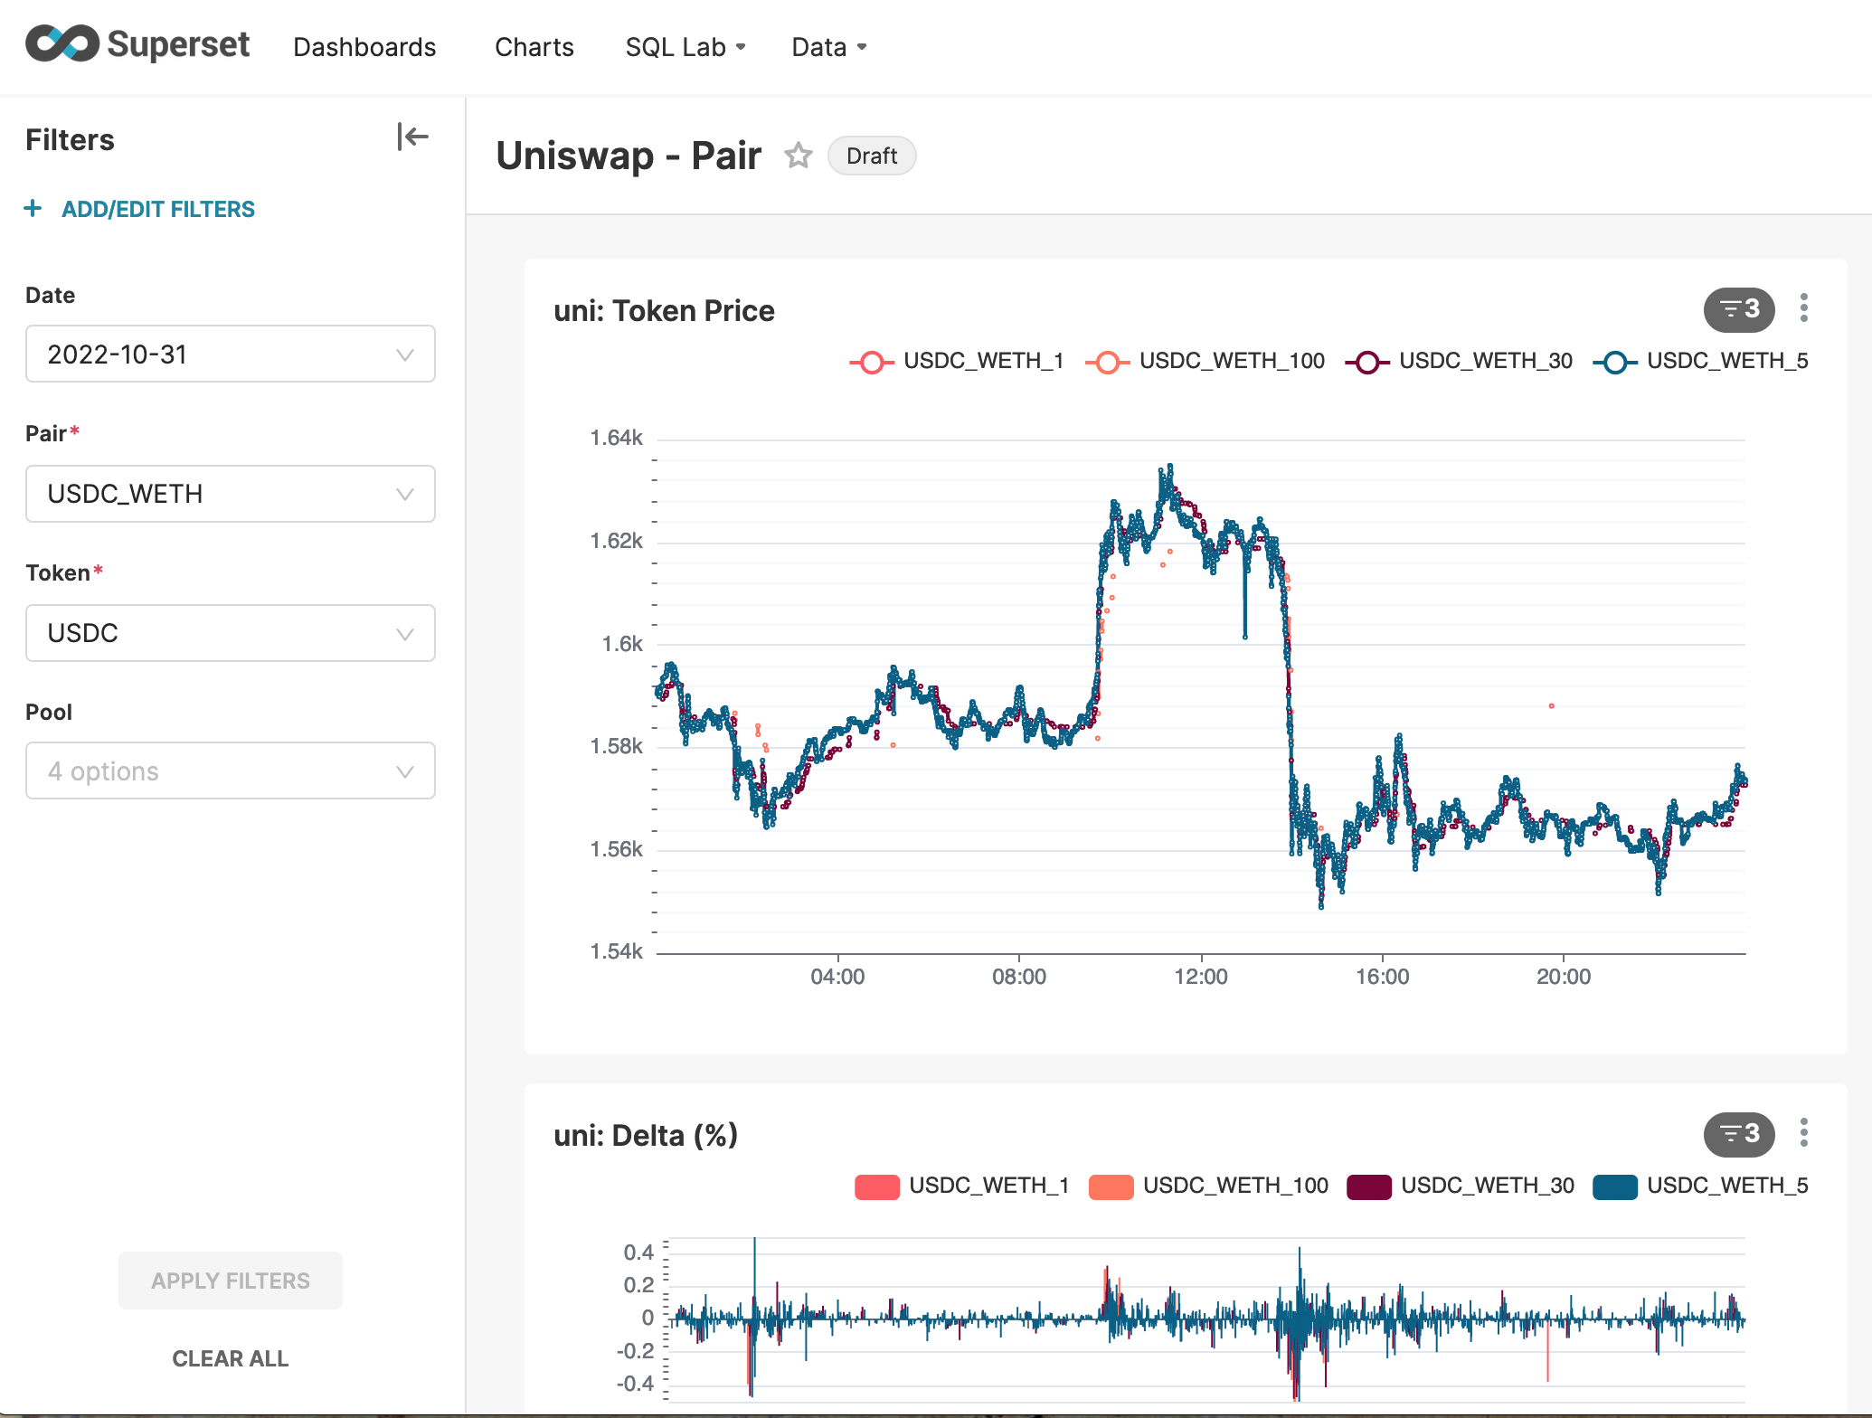Expand the Data menu
Viewport: 1872px width, 1418px height.
[x=829, y=47]
